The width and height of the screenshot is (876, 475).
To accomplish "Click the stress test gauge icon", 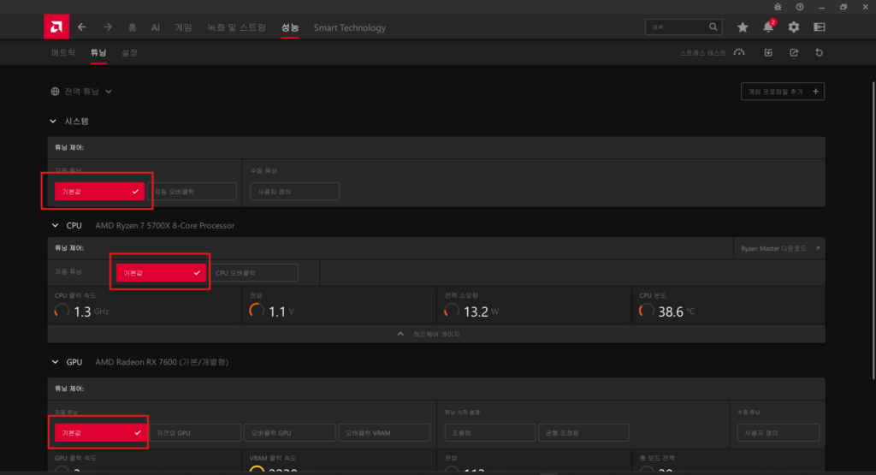I will [739, 52].
